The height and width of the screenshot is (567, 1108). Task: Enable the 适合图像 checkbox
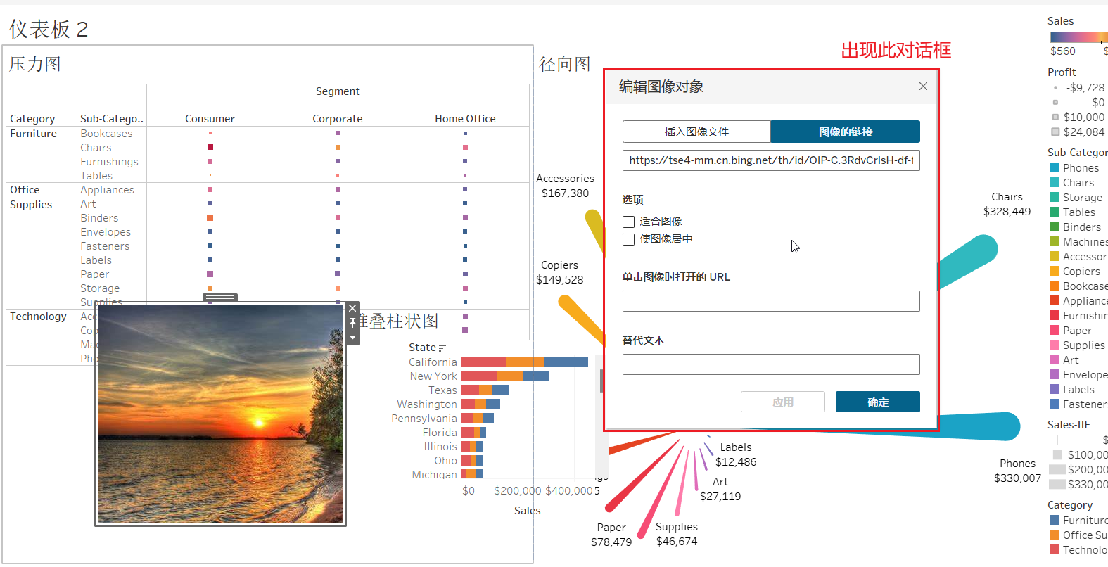coord(629,222)
